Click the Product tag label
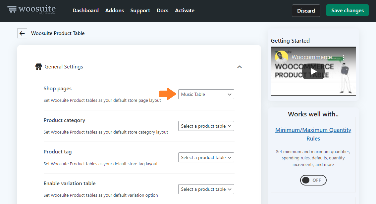Image resolution: width=376 pixels, height=204 pixels. click(58, 152)
